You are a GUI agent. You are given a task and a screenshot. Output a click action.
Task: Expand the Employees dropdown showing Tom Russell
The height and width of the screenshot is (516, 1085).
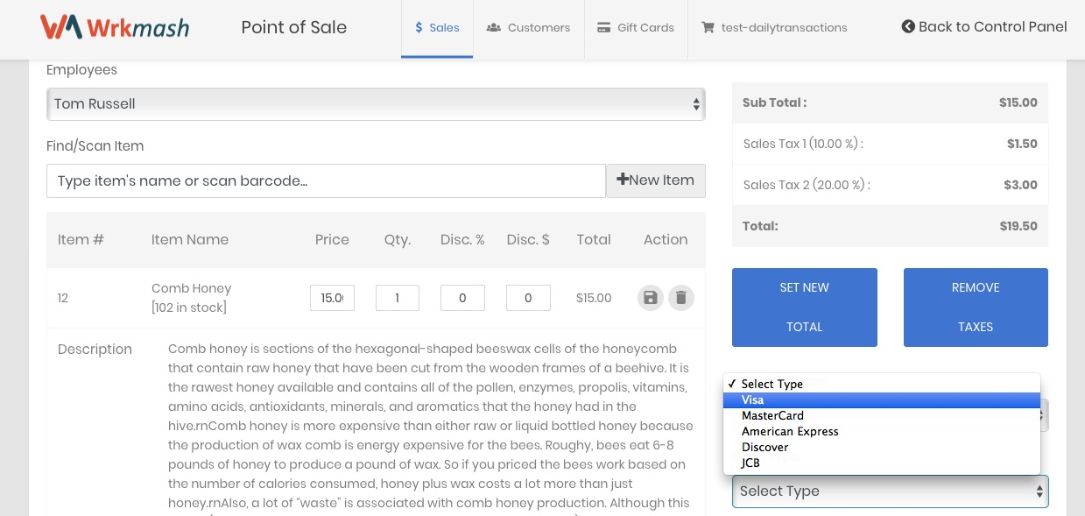pos(375,104)
